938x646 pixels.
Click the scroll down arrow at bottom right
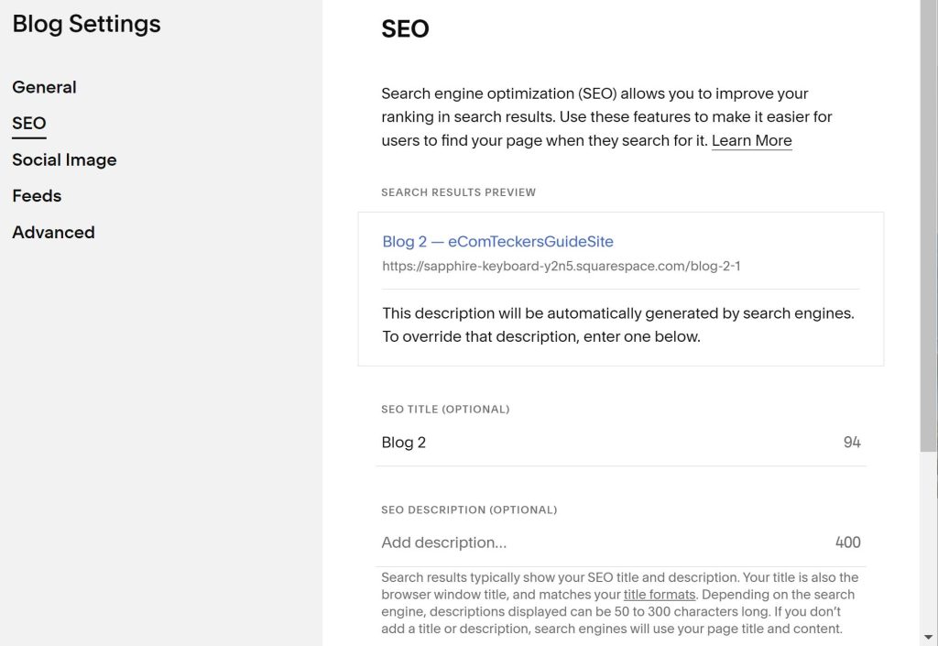click(929, 638)
